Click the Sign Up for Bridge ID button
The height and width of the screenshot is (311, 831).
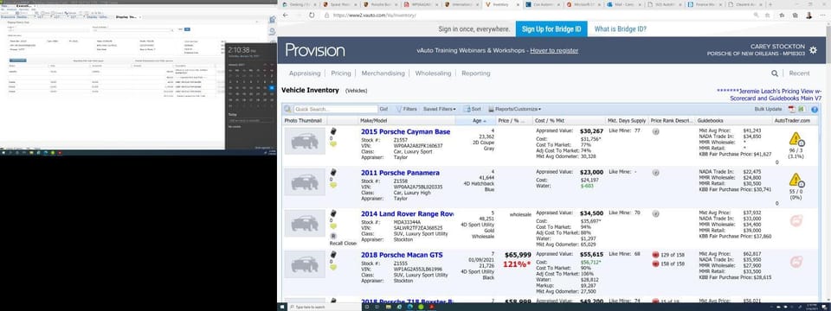click(x=551, y=29)
